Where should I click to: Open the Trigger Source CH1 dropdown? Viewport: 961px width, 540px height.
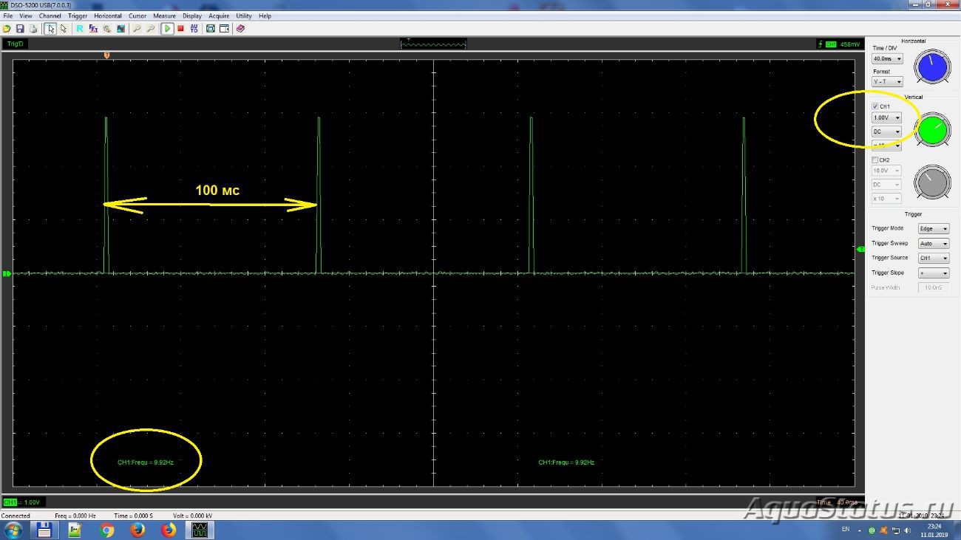[933, 259]
